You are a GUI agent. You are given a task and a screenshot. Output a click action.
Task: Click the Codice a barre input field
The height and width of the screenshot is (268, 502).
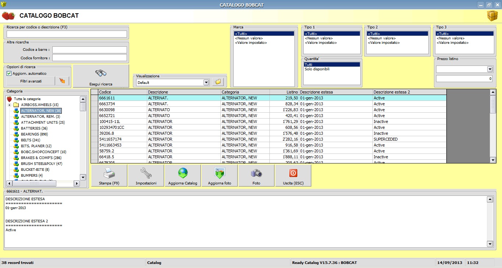coord(89,50)
